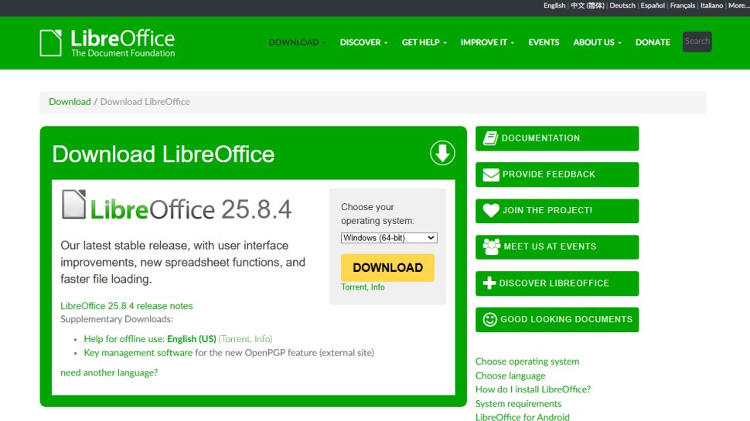Expand the ABOUT US navigation menu
The image size is (750, 421).
(597, 42)
